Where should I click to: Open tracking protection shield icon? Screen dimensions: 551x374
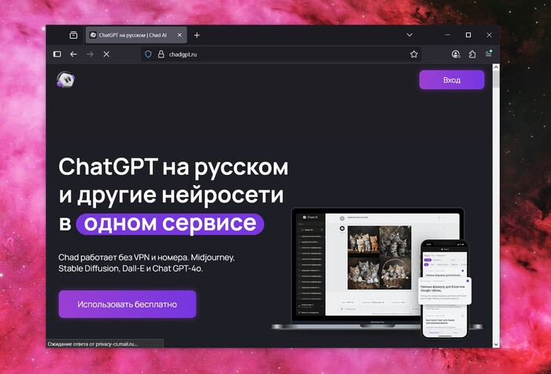(x=148, y=54)
